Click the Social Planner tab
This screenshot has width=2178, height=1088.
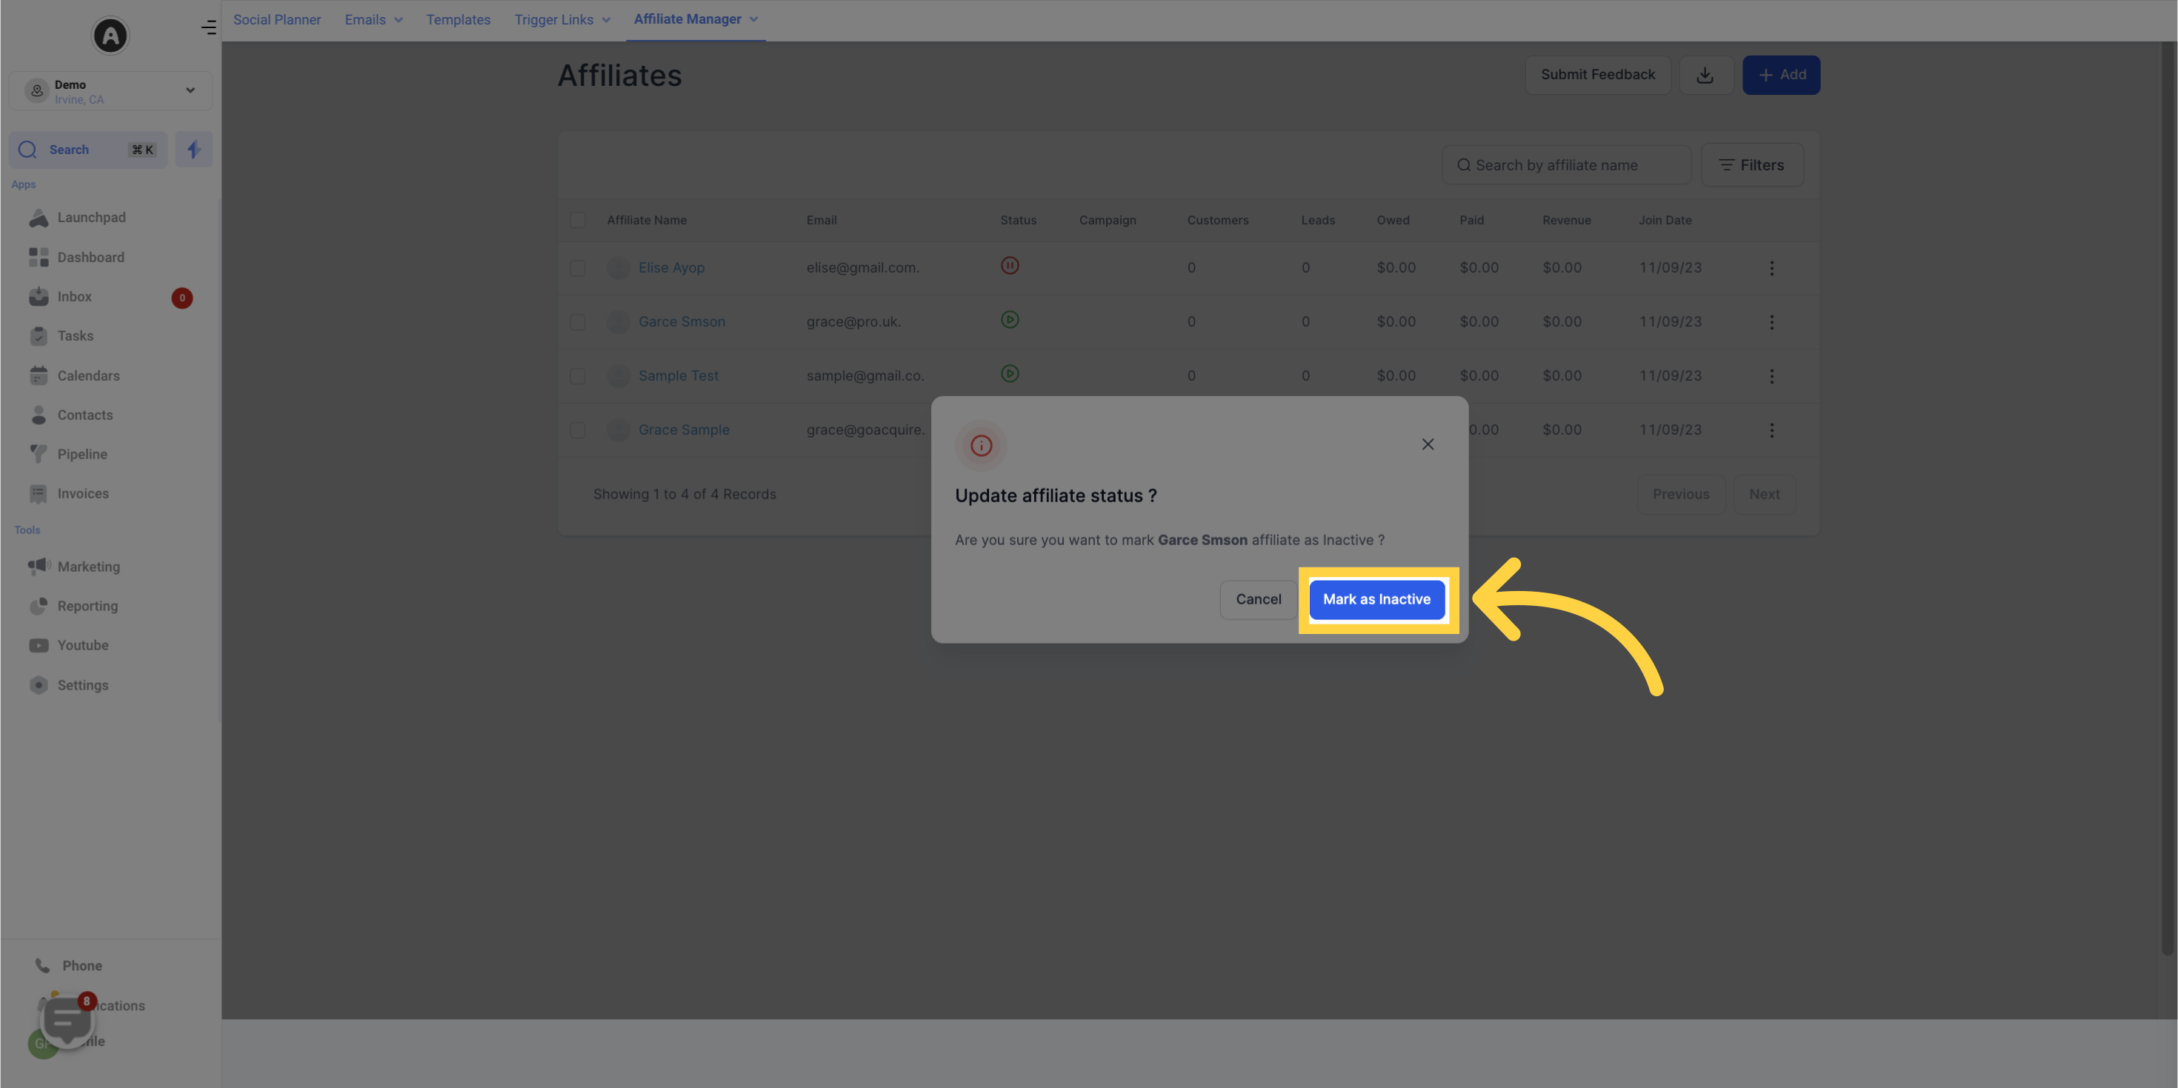275,19
